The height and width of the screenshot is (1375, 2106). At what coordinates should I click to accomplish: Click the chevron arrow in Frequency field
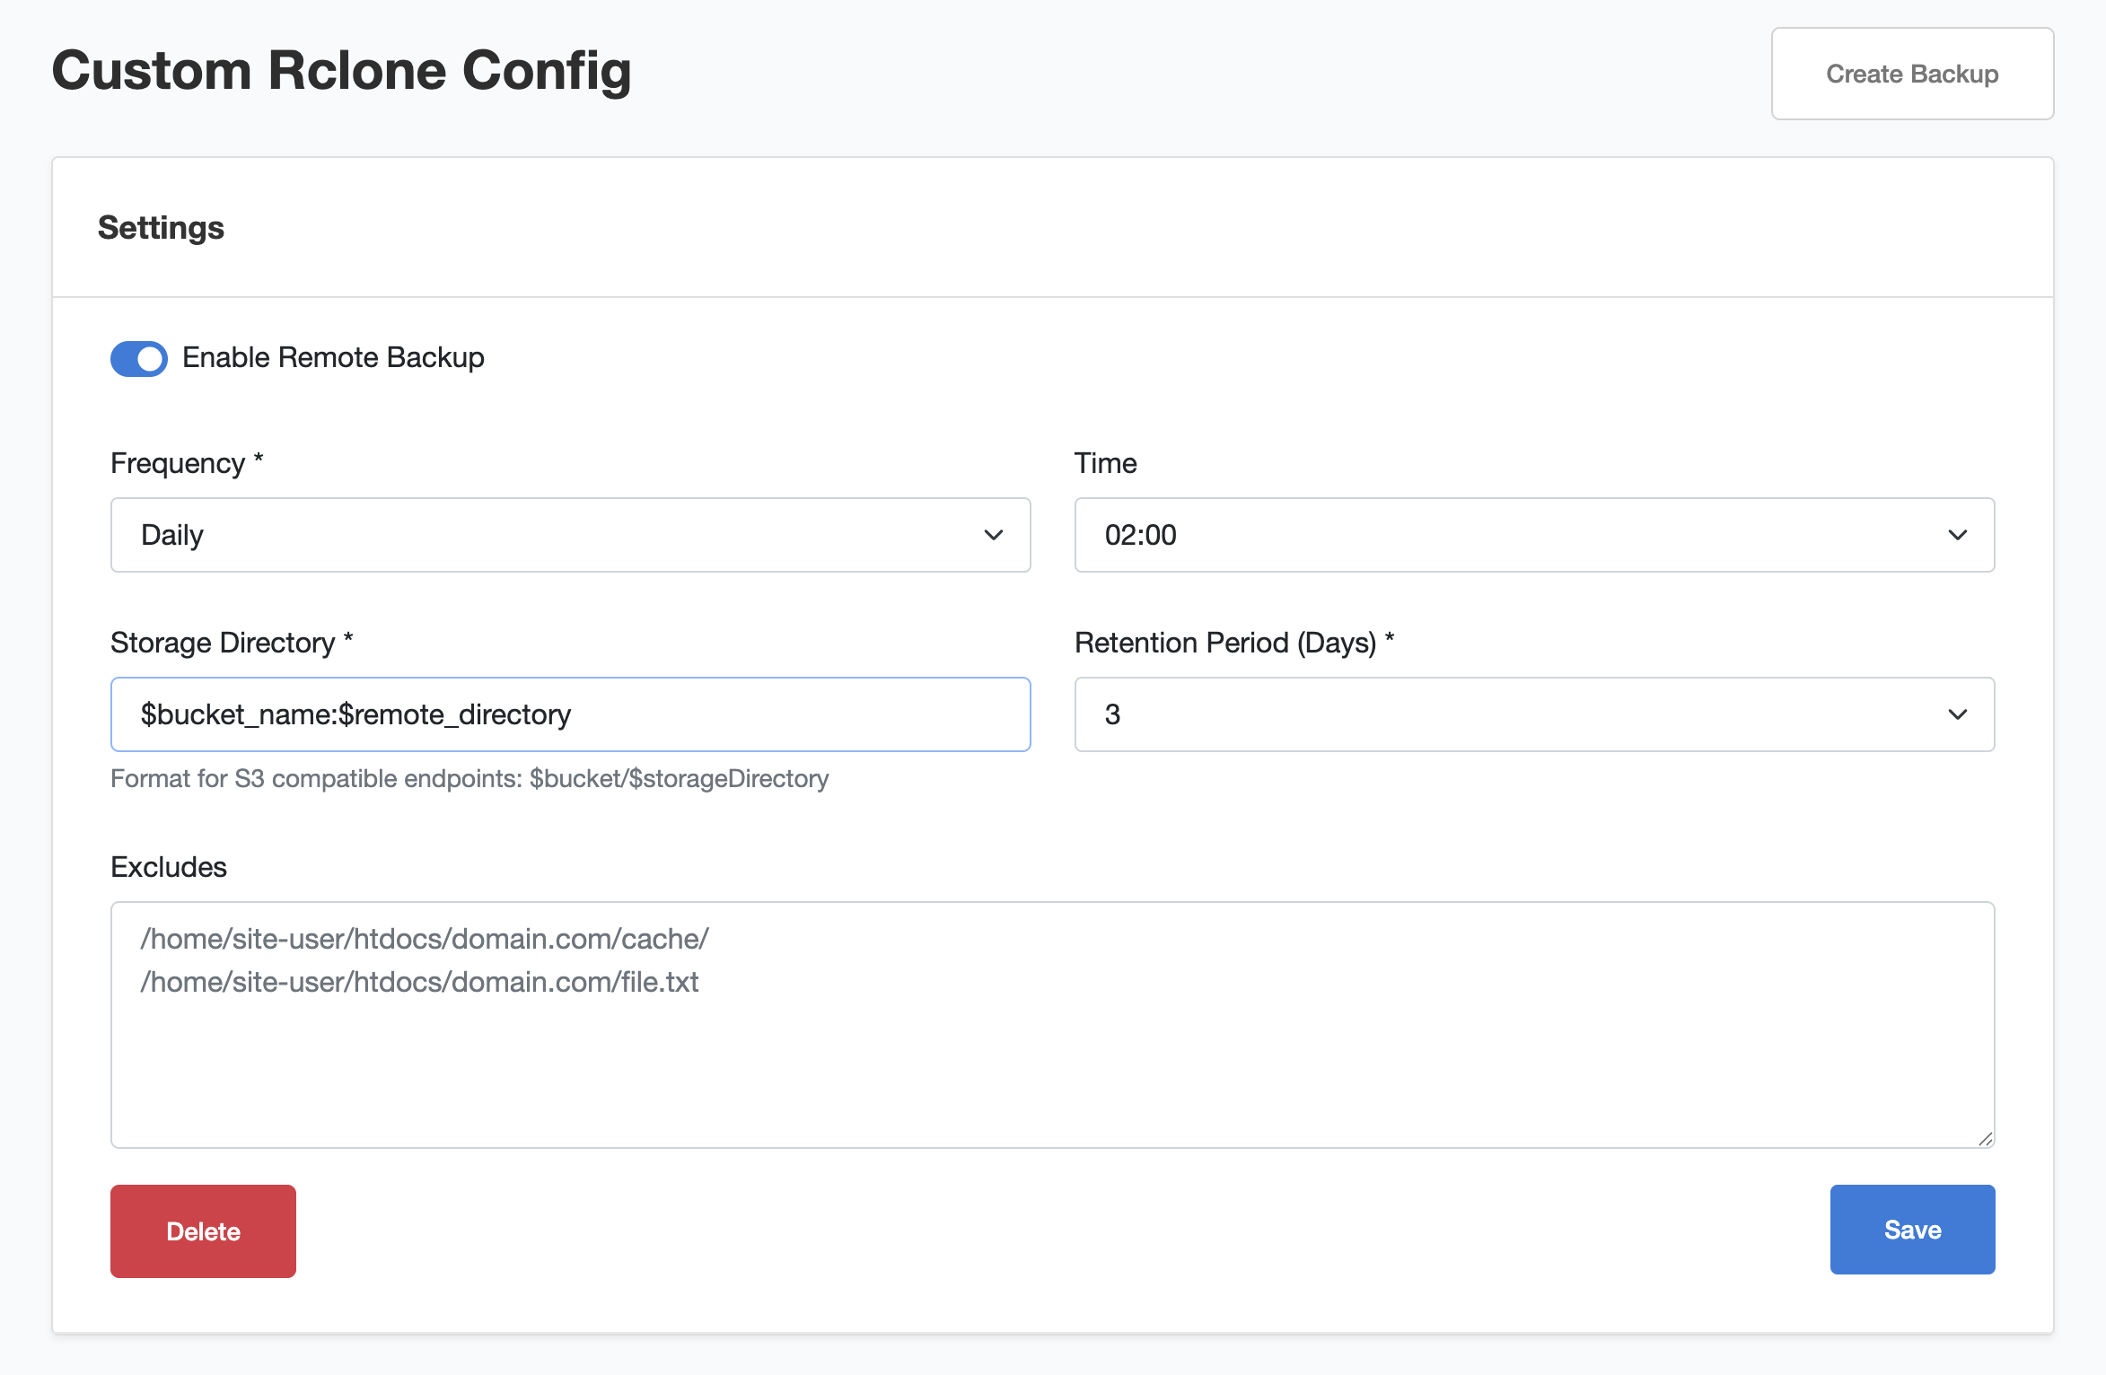(x=993, y=536)
